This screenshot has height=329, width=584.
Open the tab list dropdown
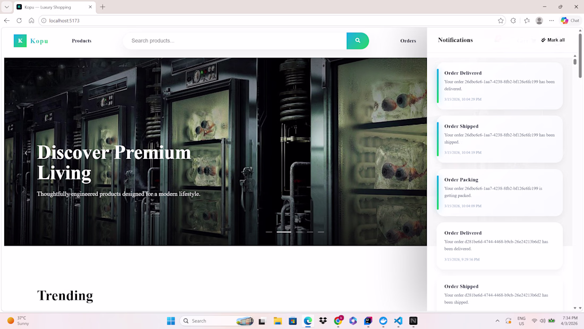(7, 7)
